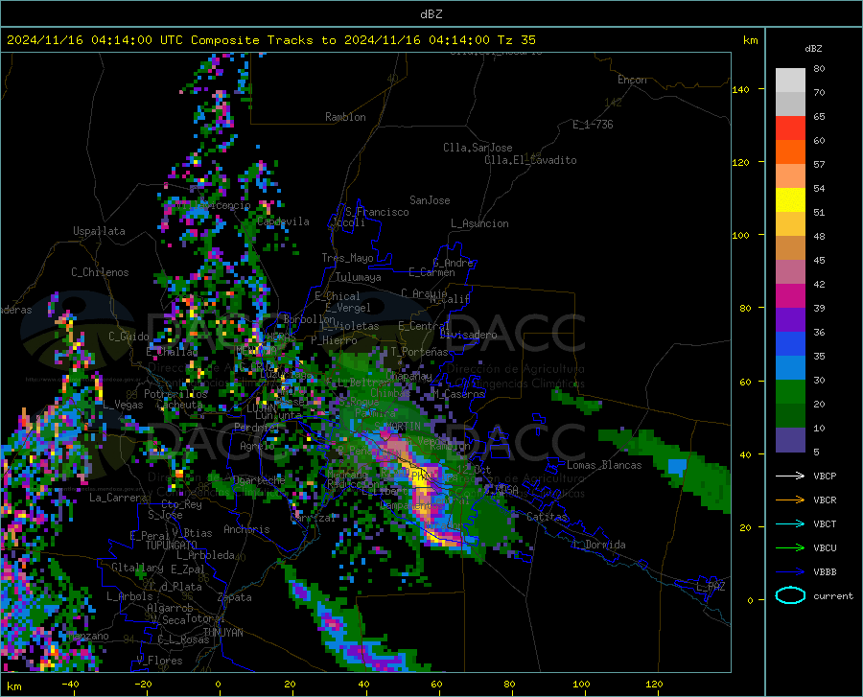Click the Tulumaya map label
Viewport: 863px width, 697px height.
pyautogui.click(x=359, y=277)
